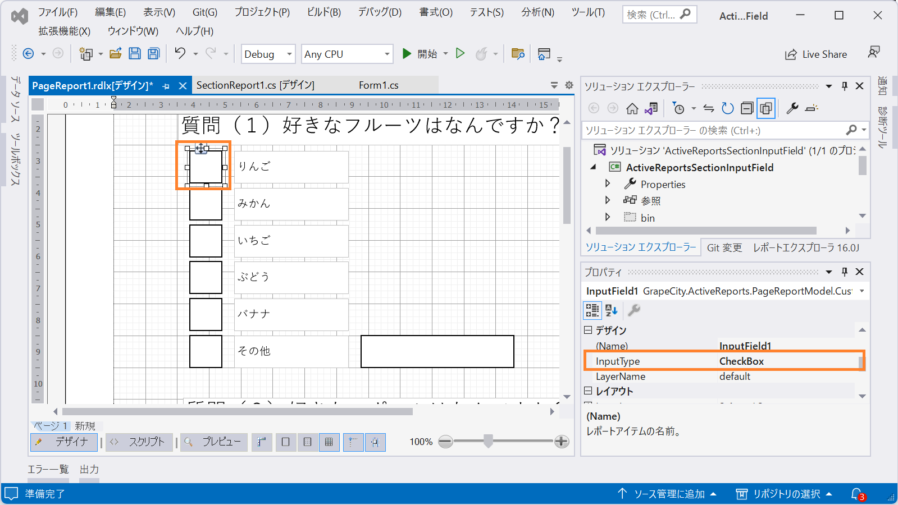This screenshot has width=898, height=505.
Task: Start debugging with green 開始 button
Action: (420, 54)
